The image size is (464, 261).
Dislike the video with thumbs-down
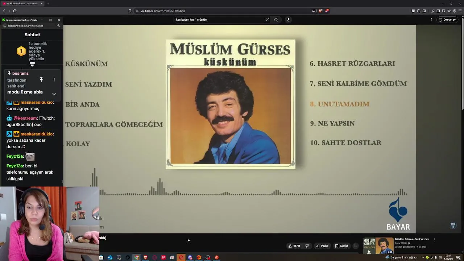[x=307, y=246]
